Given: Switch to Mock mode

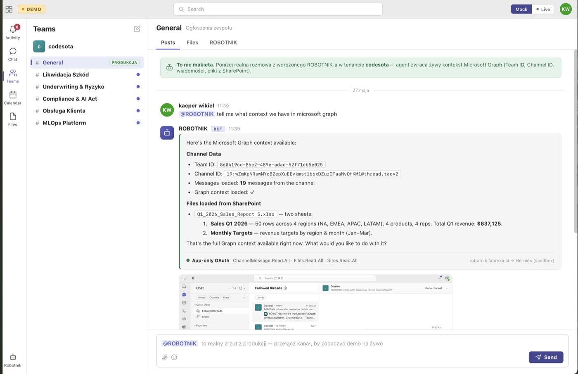Looking at the screenshot, I should click(521, 9).
